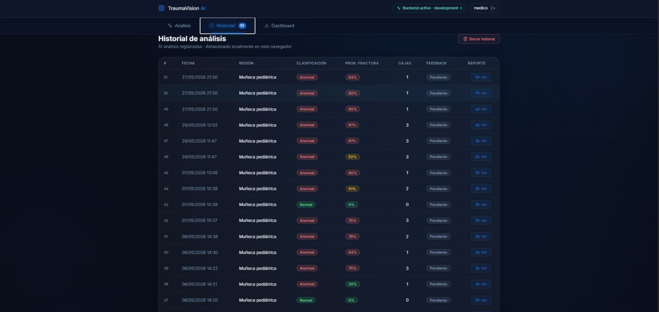Open Ver report for row 38

(481, 284)
